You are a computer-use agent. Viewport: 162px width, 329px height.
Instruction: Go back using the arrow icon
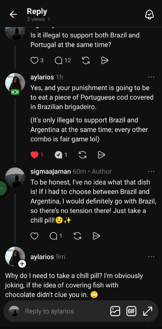click(x=13, y=15)
